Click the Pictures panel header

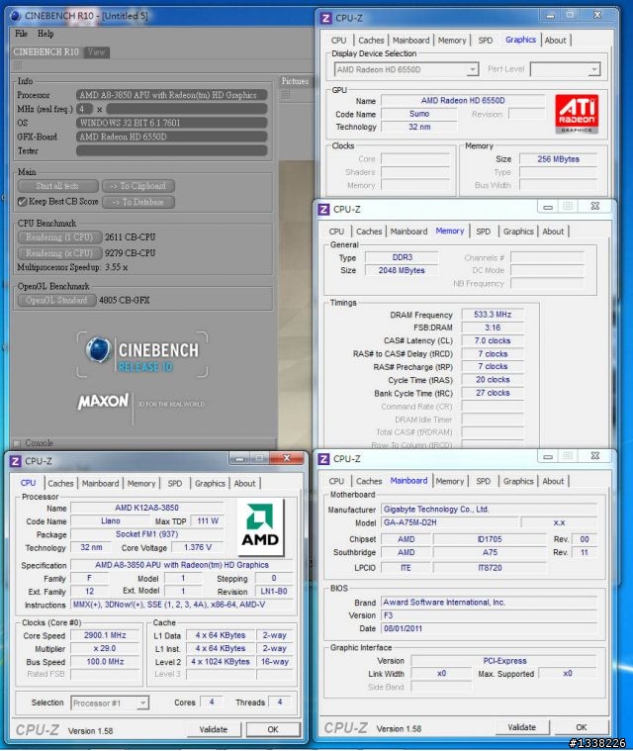295,81
